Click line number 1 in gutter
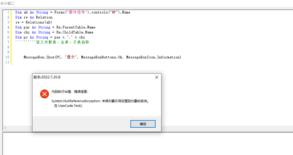 (8, 12)
